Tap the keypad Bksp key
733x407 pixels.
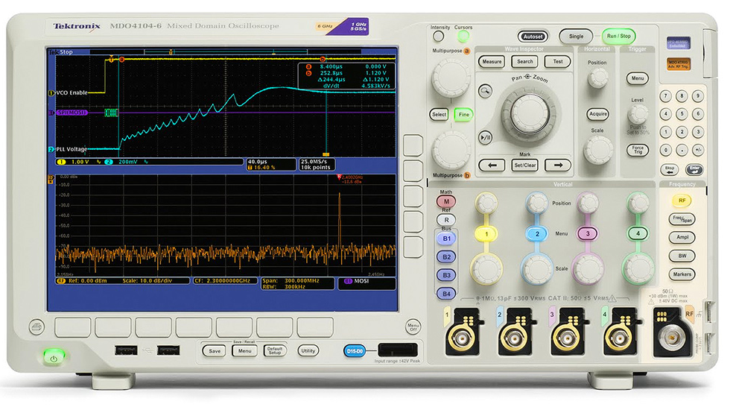[x=670, y=169]
